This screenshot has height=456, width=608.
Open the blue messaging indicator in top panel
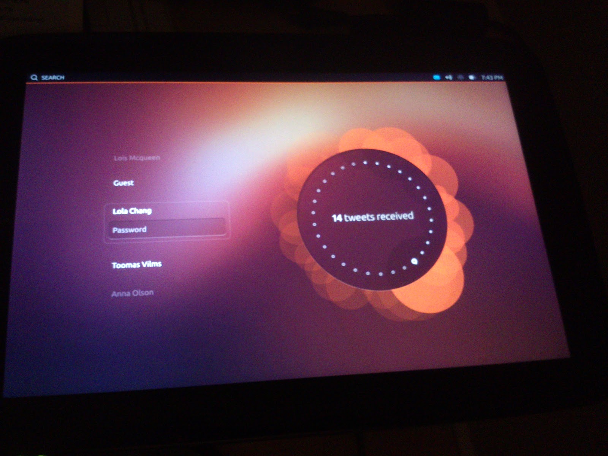(437, 77)
